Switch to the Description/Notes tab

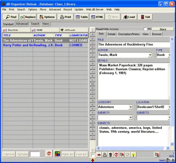(x=128, y=34)
